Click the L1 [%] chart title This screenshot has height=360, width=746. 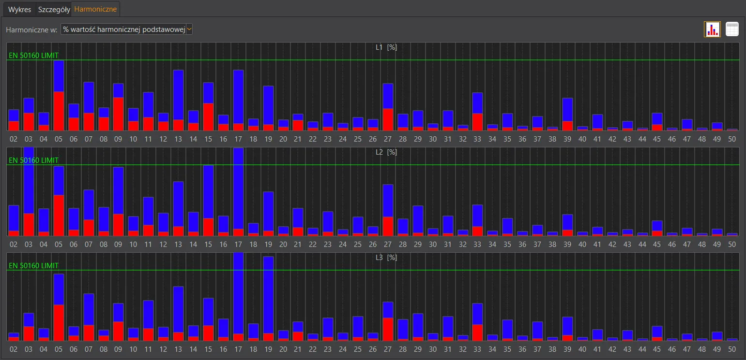[x=386, y=47]
